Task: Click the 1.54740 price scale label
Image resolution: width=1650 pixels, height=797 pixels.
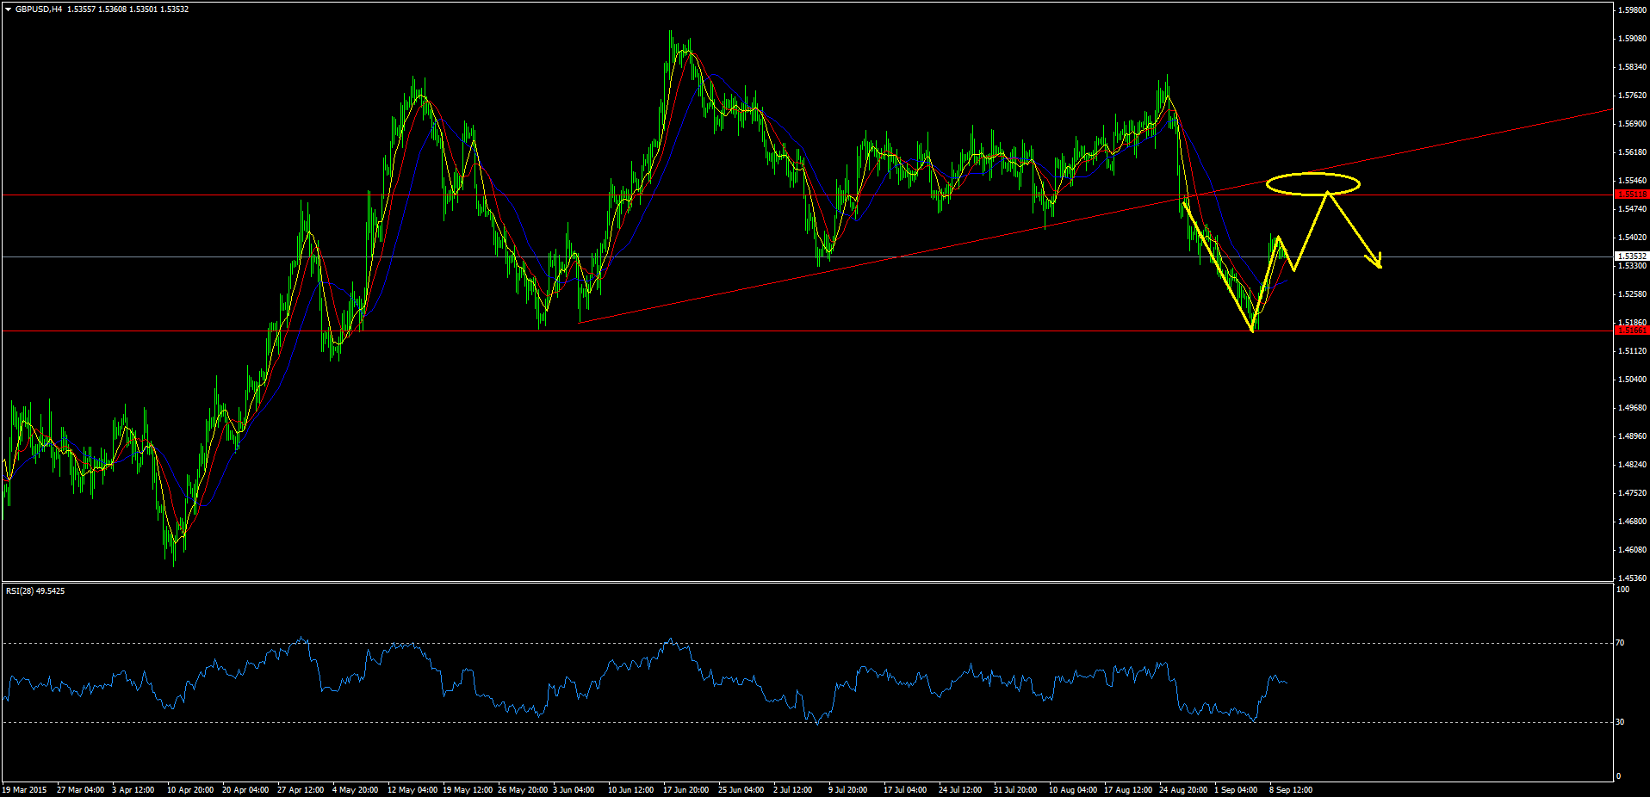Action: pyautogui.click(x=1633, y=209)
